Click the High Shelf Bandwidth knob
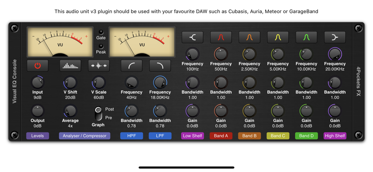The width and height of the screenshot is (373, 172). (335, 83)
